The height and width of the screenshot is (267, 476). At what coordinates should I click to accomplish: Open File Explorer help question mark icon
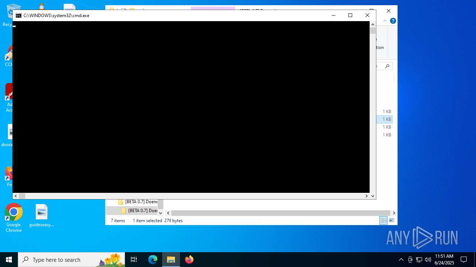393,21
